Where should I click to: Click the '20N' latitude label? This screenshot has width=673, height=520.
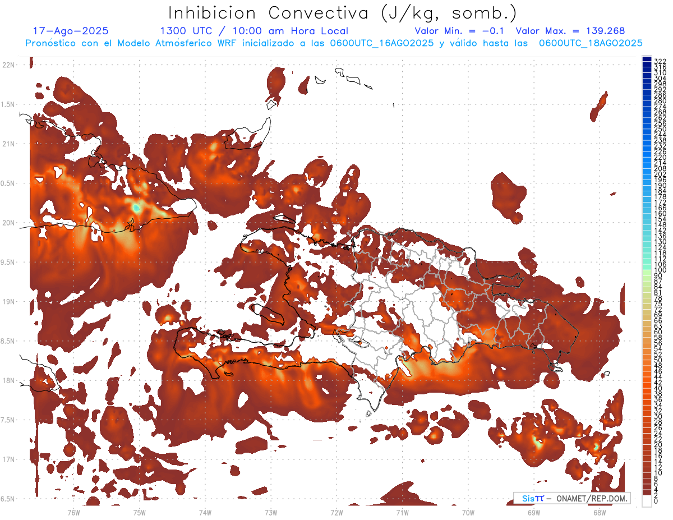(x=9, y=223)
